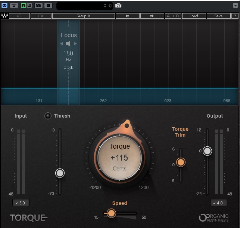This screenshot has width=240, height=228.
Task: Enable the green R read automation button
Action: point(24,6)
